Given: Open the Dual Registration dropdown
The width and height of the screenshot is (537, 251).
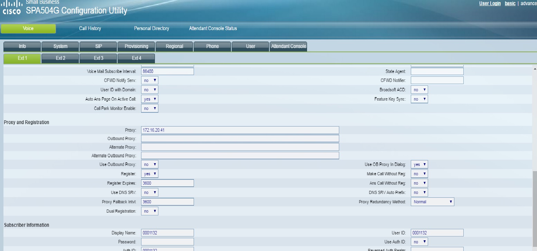Looking at the screenshot, I should (149, 211).
